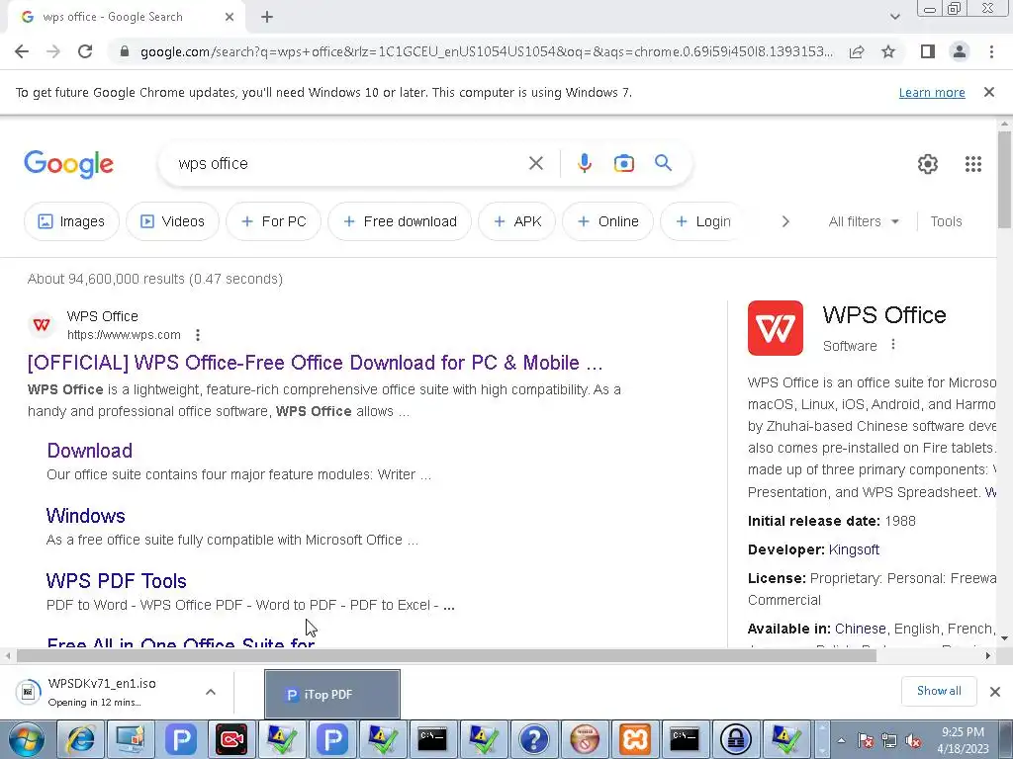Add the APK search refinement
Image resolution: width=1013 pixels, height=759 pixels.
(516, 221)
